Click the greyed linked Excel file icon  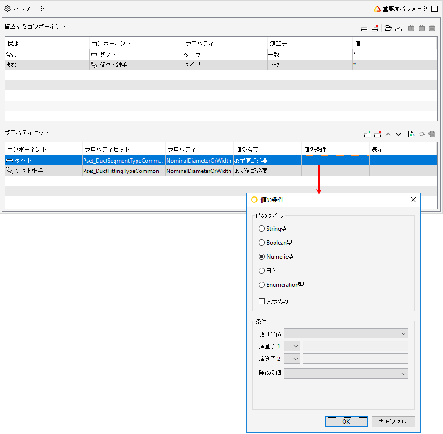pyautogui.click(x=432, y=135)
